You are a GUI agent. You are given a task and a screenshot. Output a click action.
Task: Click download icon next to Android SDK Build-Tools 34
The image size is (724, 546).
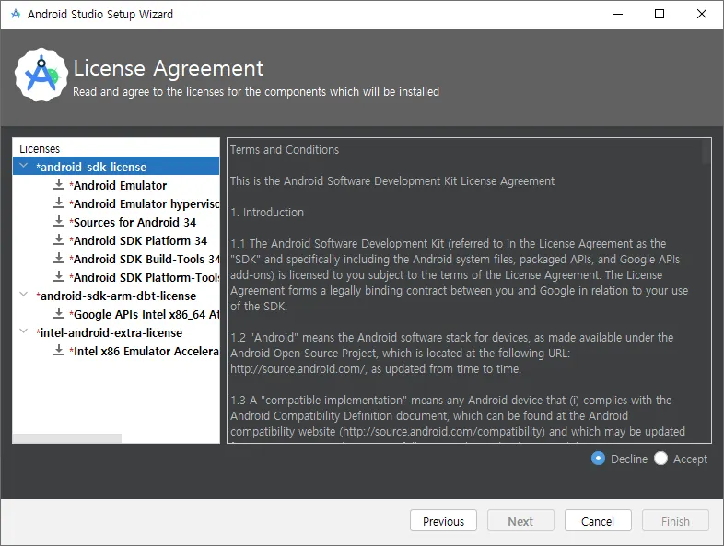click(59, 259)
